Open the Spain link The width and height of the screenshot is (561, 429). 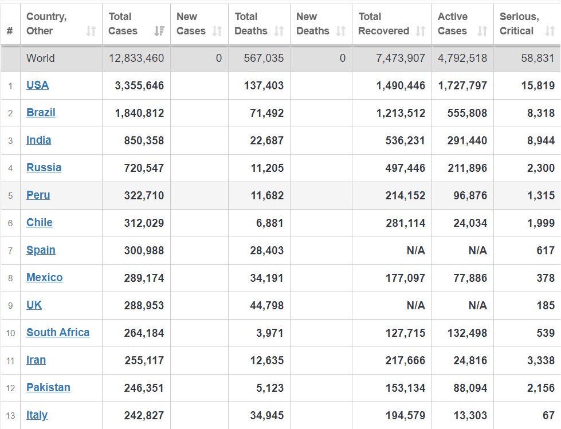pyautogui.click(x=41, y=250)
